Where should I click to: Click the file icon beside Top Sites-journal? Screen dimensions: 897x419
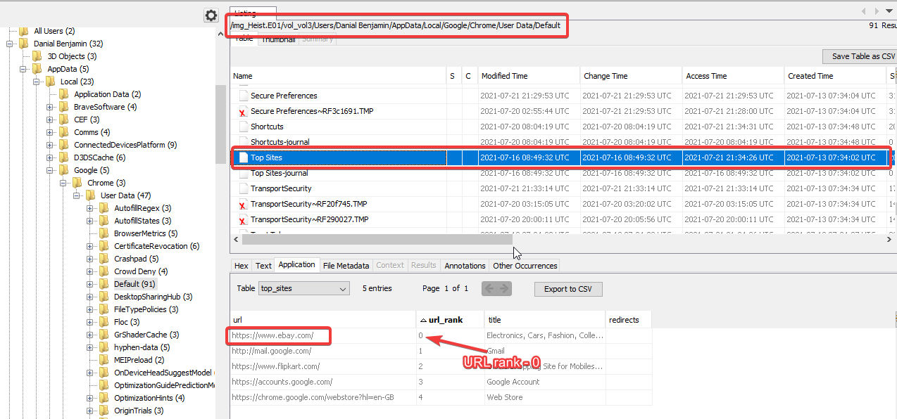click(x=244, y=173)
